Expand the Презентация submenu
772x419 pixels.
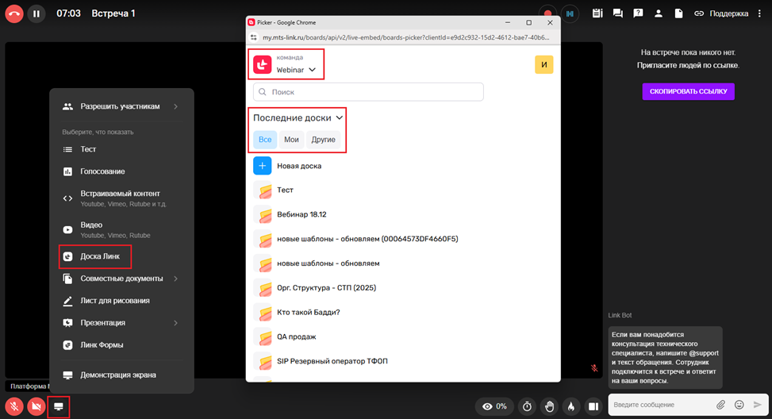tap(121, 323)
